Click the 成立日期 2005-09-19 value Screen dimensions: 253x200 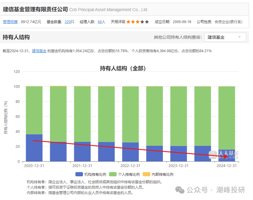pyautogui.click(x=182, y=22)
